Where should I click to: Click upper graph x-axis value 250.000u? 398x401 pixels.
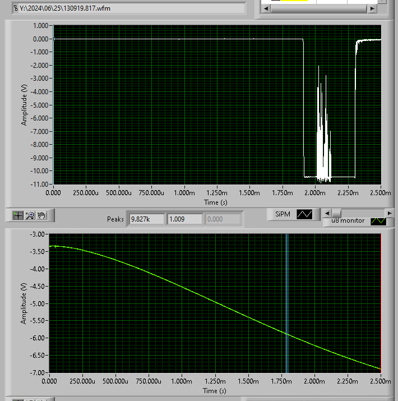pyautogui.click(x=86, y=193)
